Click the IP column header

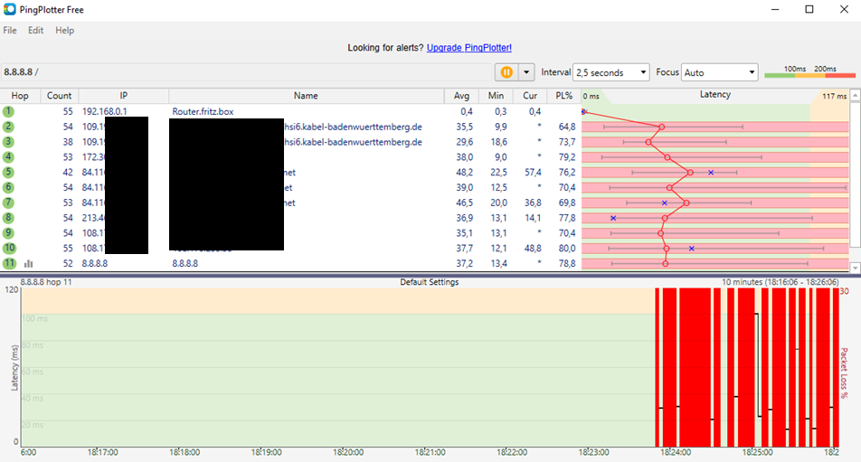tap(124, 96)
